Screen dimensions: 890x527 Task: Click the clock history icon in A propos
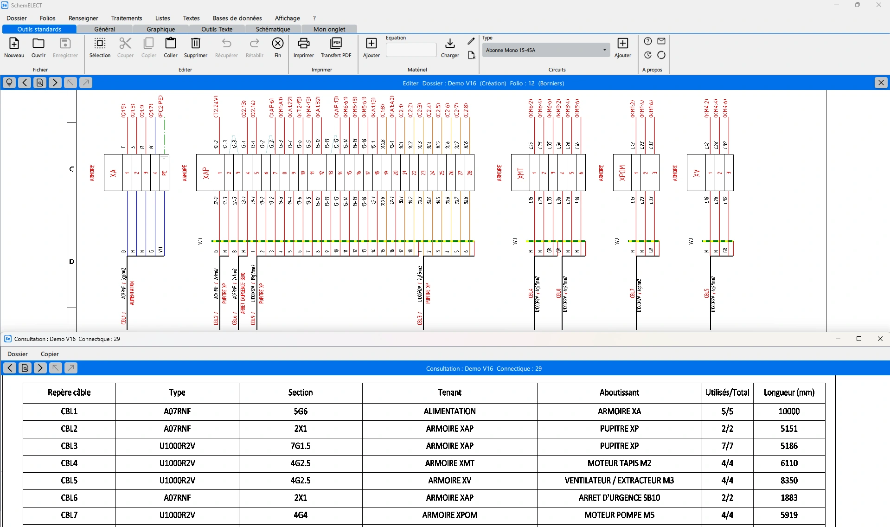coord(648,55)
